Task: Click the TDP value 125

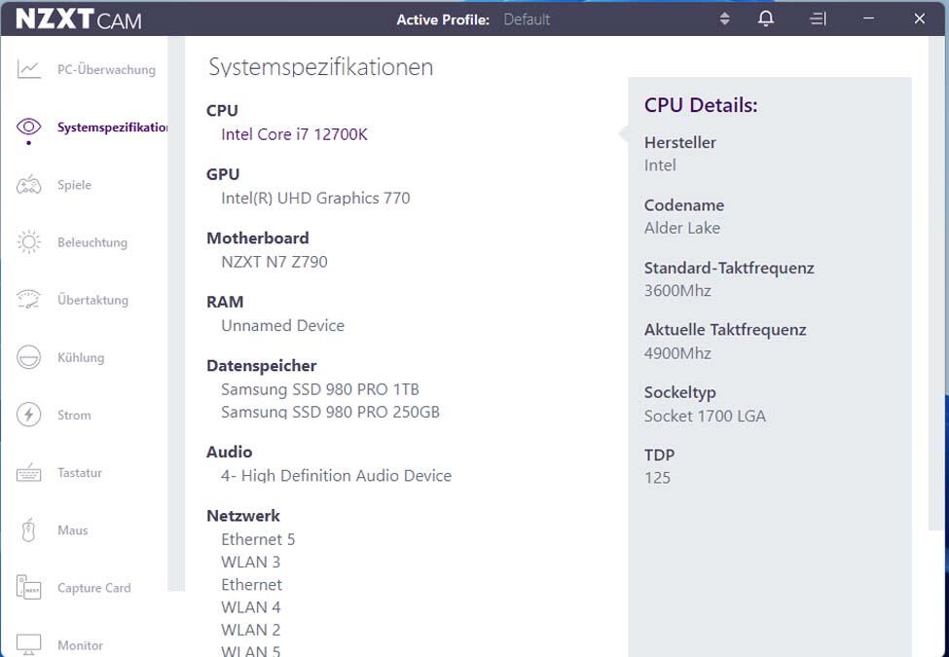Action: [657, 478]
